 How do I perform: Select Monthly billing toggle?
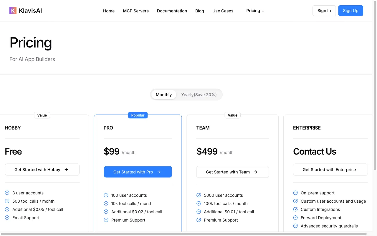tap(164, 95)
